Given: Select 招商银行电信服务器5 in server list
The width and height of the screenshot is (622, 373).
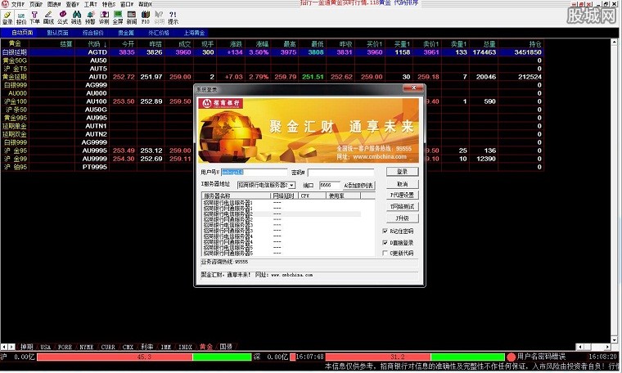Looking at the screenshot, I should coord(228,248).
